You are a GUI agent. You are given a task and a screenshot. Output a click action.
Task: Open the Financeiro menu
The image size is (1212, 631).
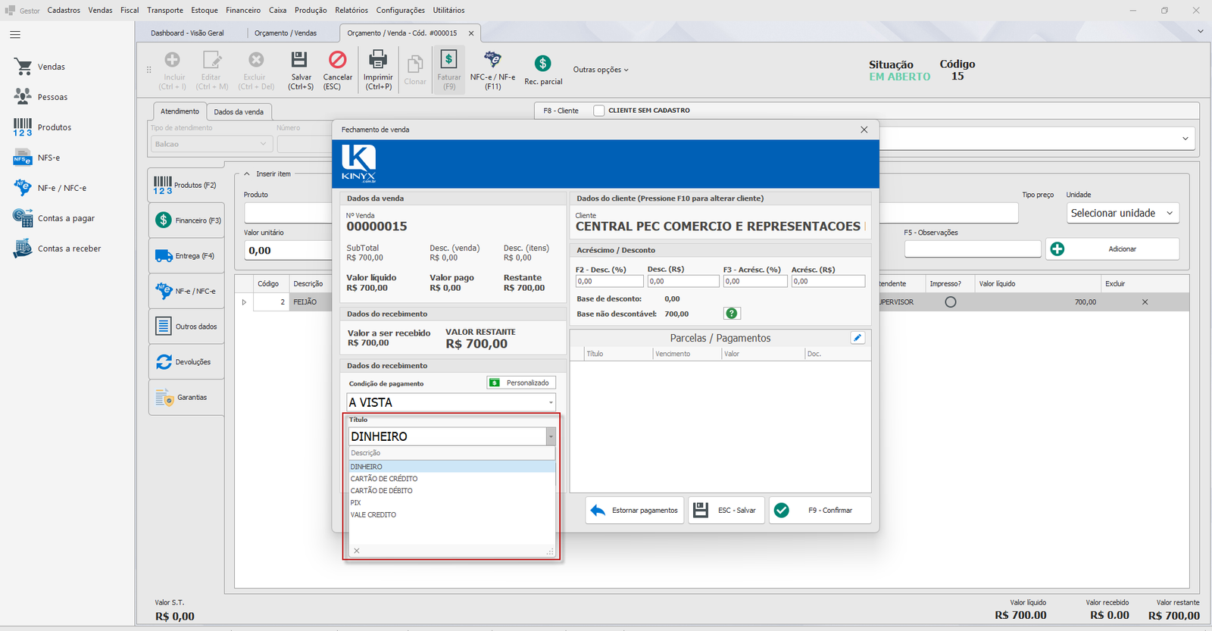point(243,10)
